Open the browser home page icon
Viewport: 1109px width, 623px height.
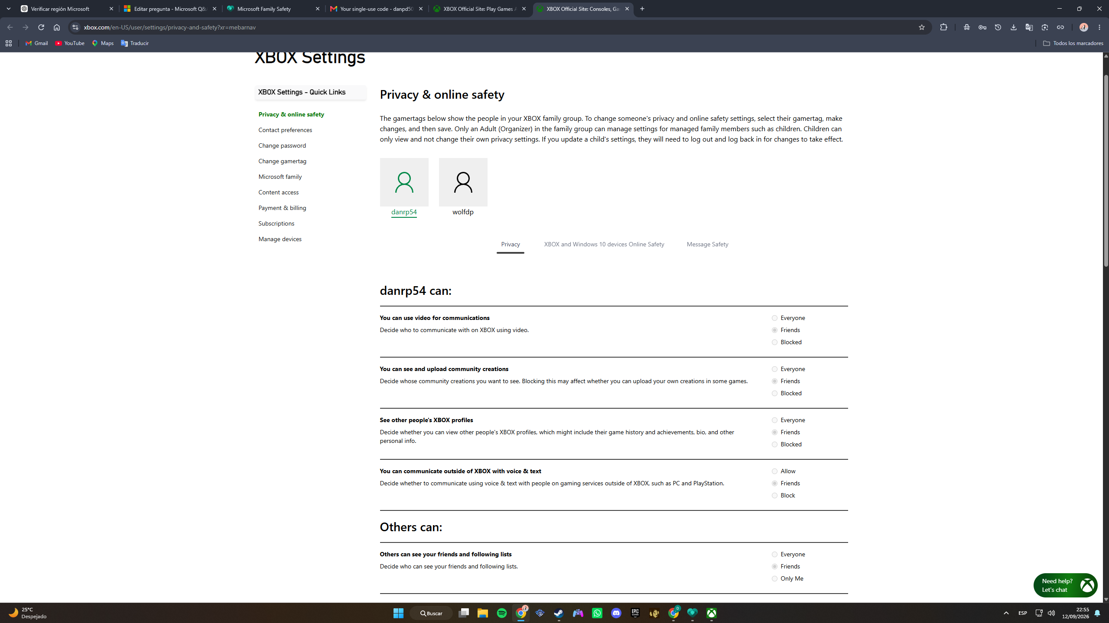pyautogui.click(x=57, y=27)
